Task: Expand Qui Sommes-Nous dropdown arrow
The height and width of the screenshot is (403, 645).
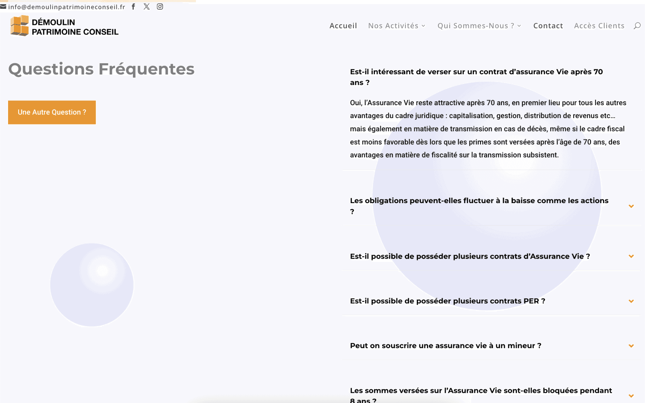Action: pos(519,26)
